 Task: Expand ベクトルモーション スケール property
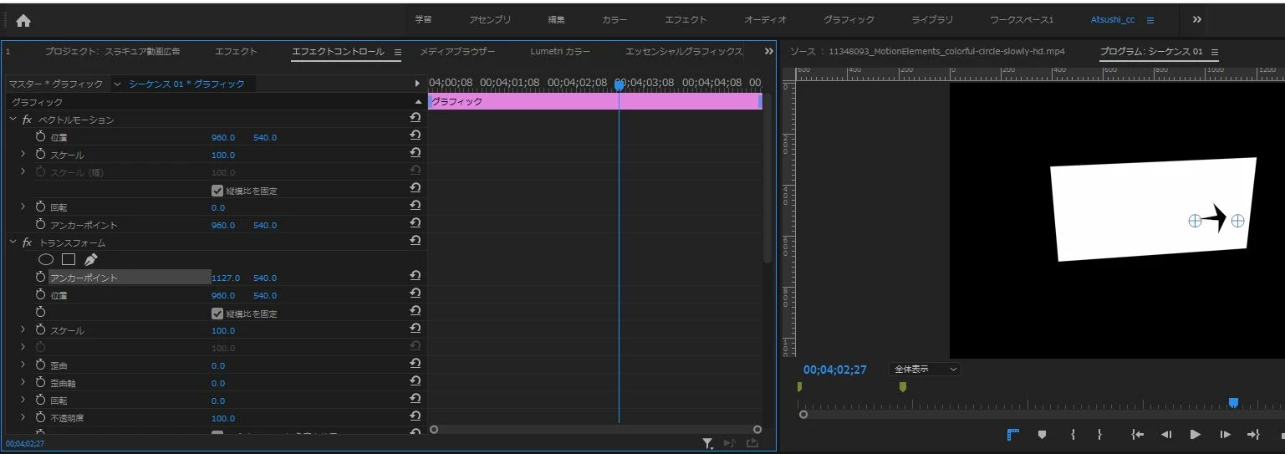point(23,155)
